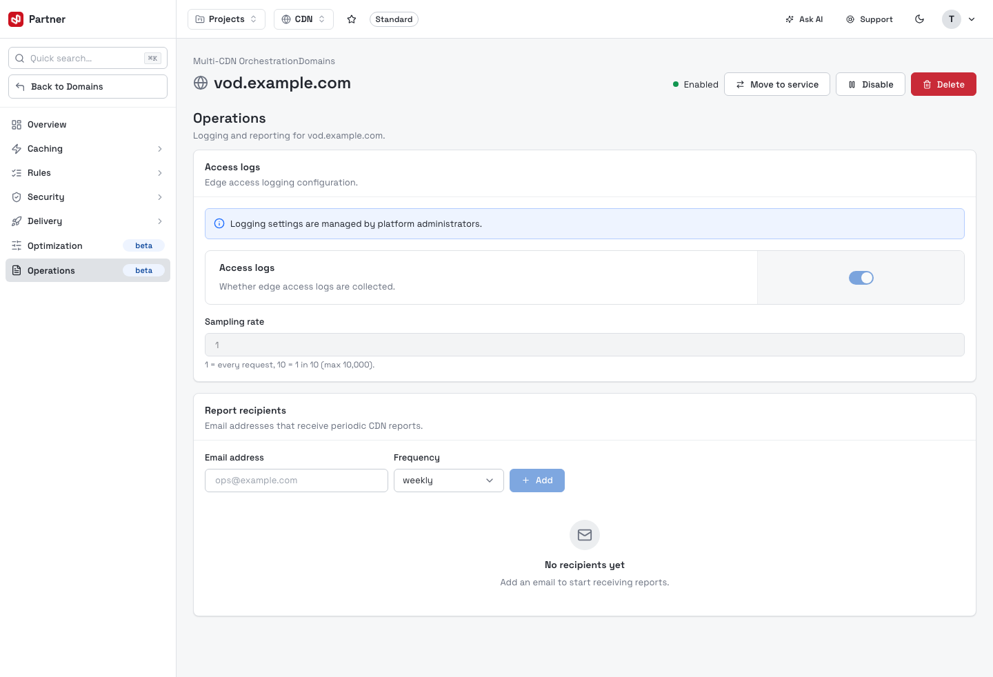This screenshot has height=677, width=993.
Task: Click the Standard plan badge
Action: click(x=394, y=19)
